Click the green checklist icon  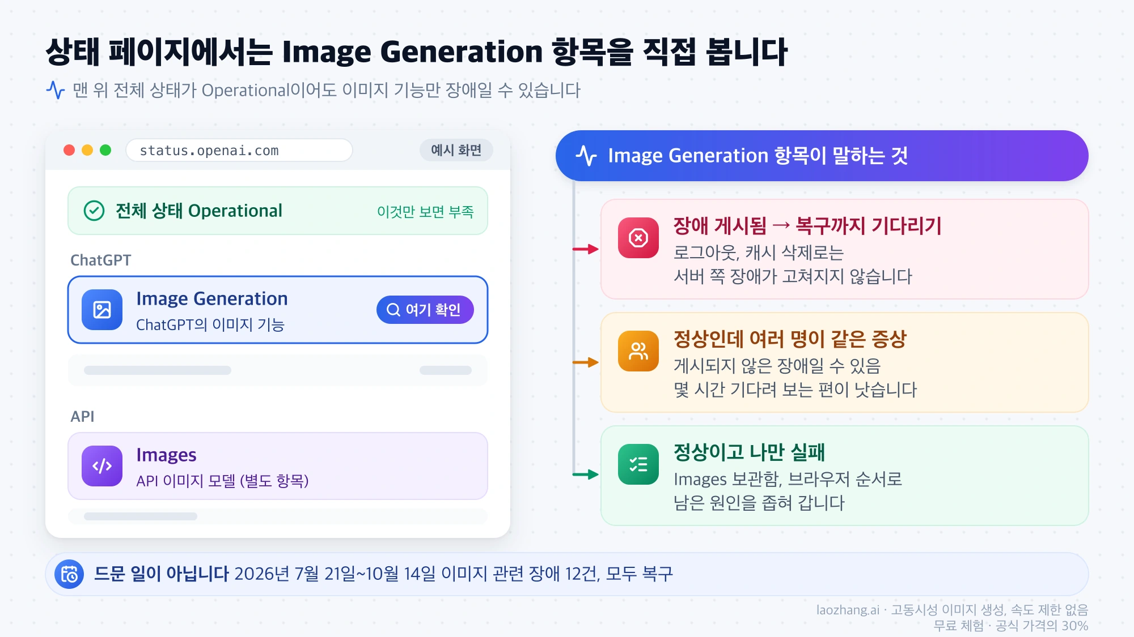(x=638, y=464)
